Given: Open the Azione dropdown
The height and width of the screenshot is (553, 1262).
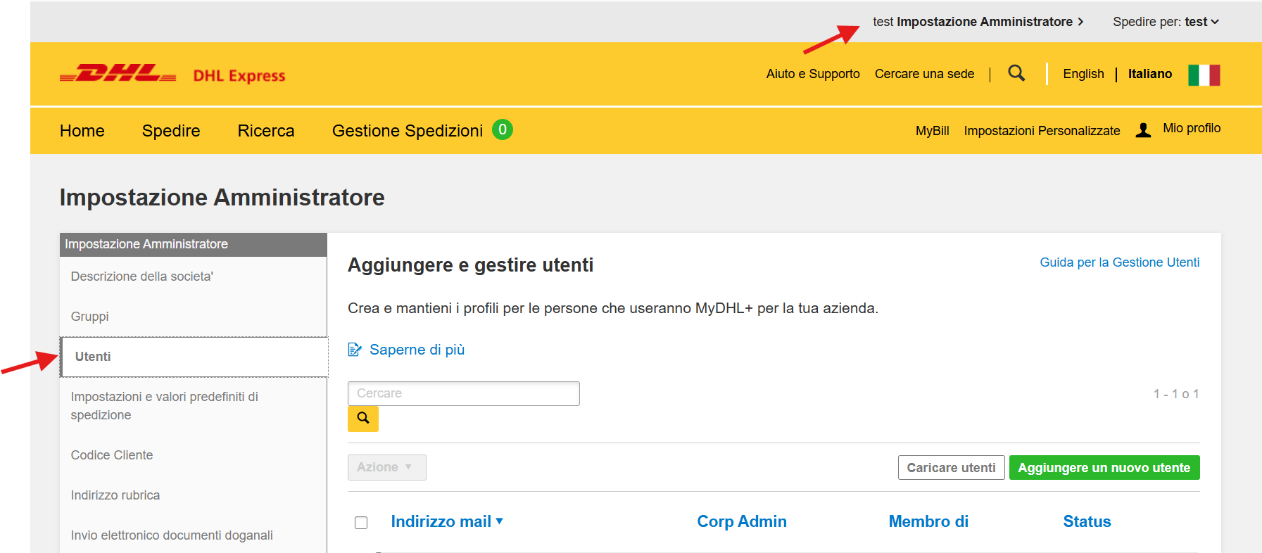Looking at the screenshot, I should tap(386, 467).
